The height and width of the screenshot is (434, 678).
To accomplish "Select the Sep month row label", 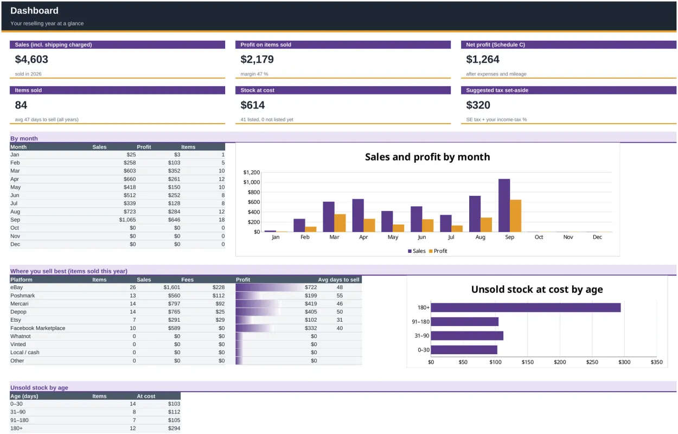I will click(15, 220).
